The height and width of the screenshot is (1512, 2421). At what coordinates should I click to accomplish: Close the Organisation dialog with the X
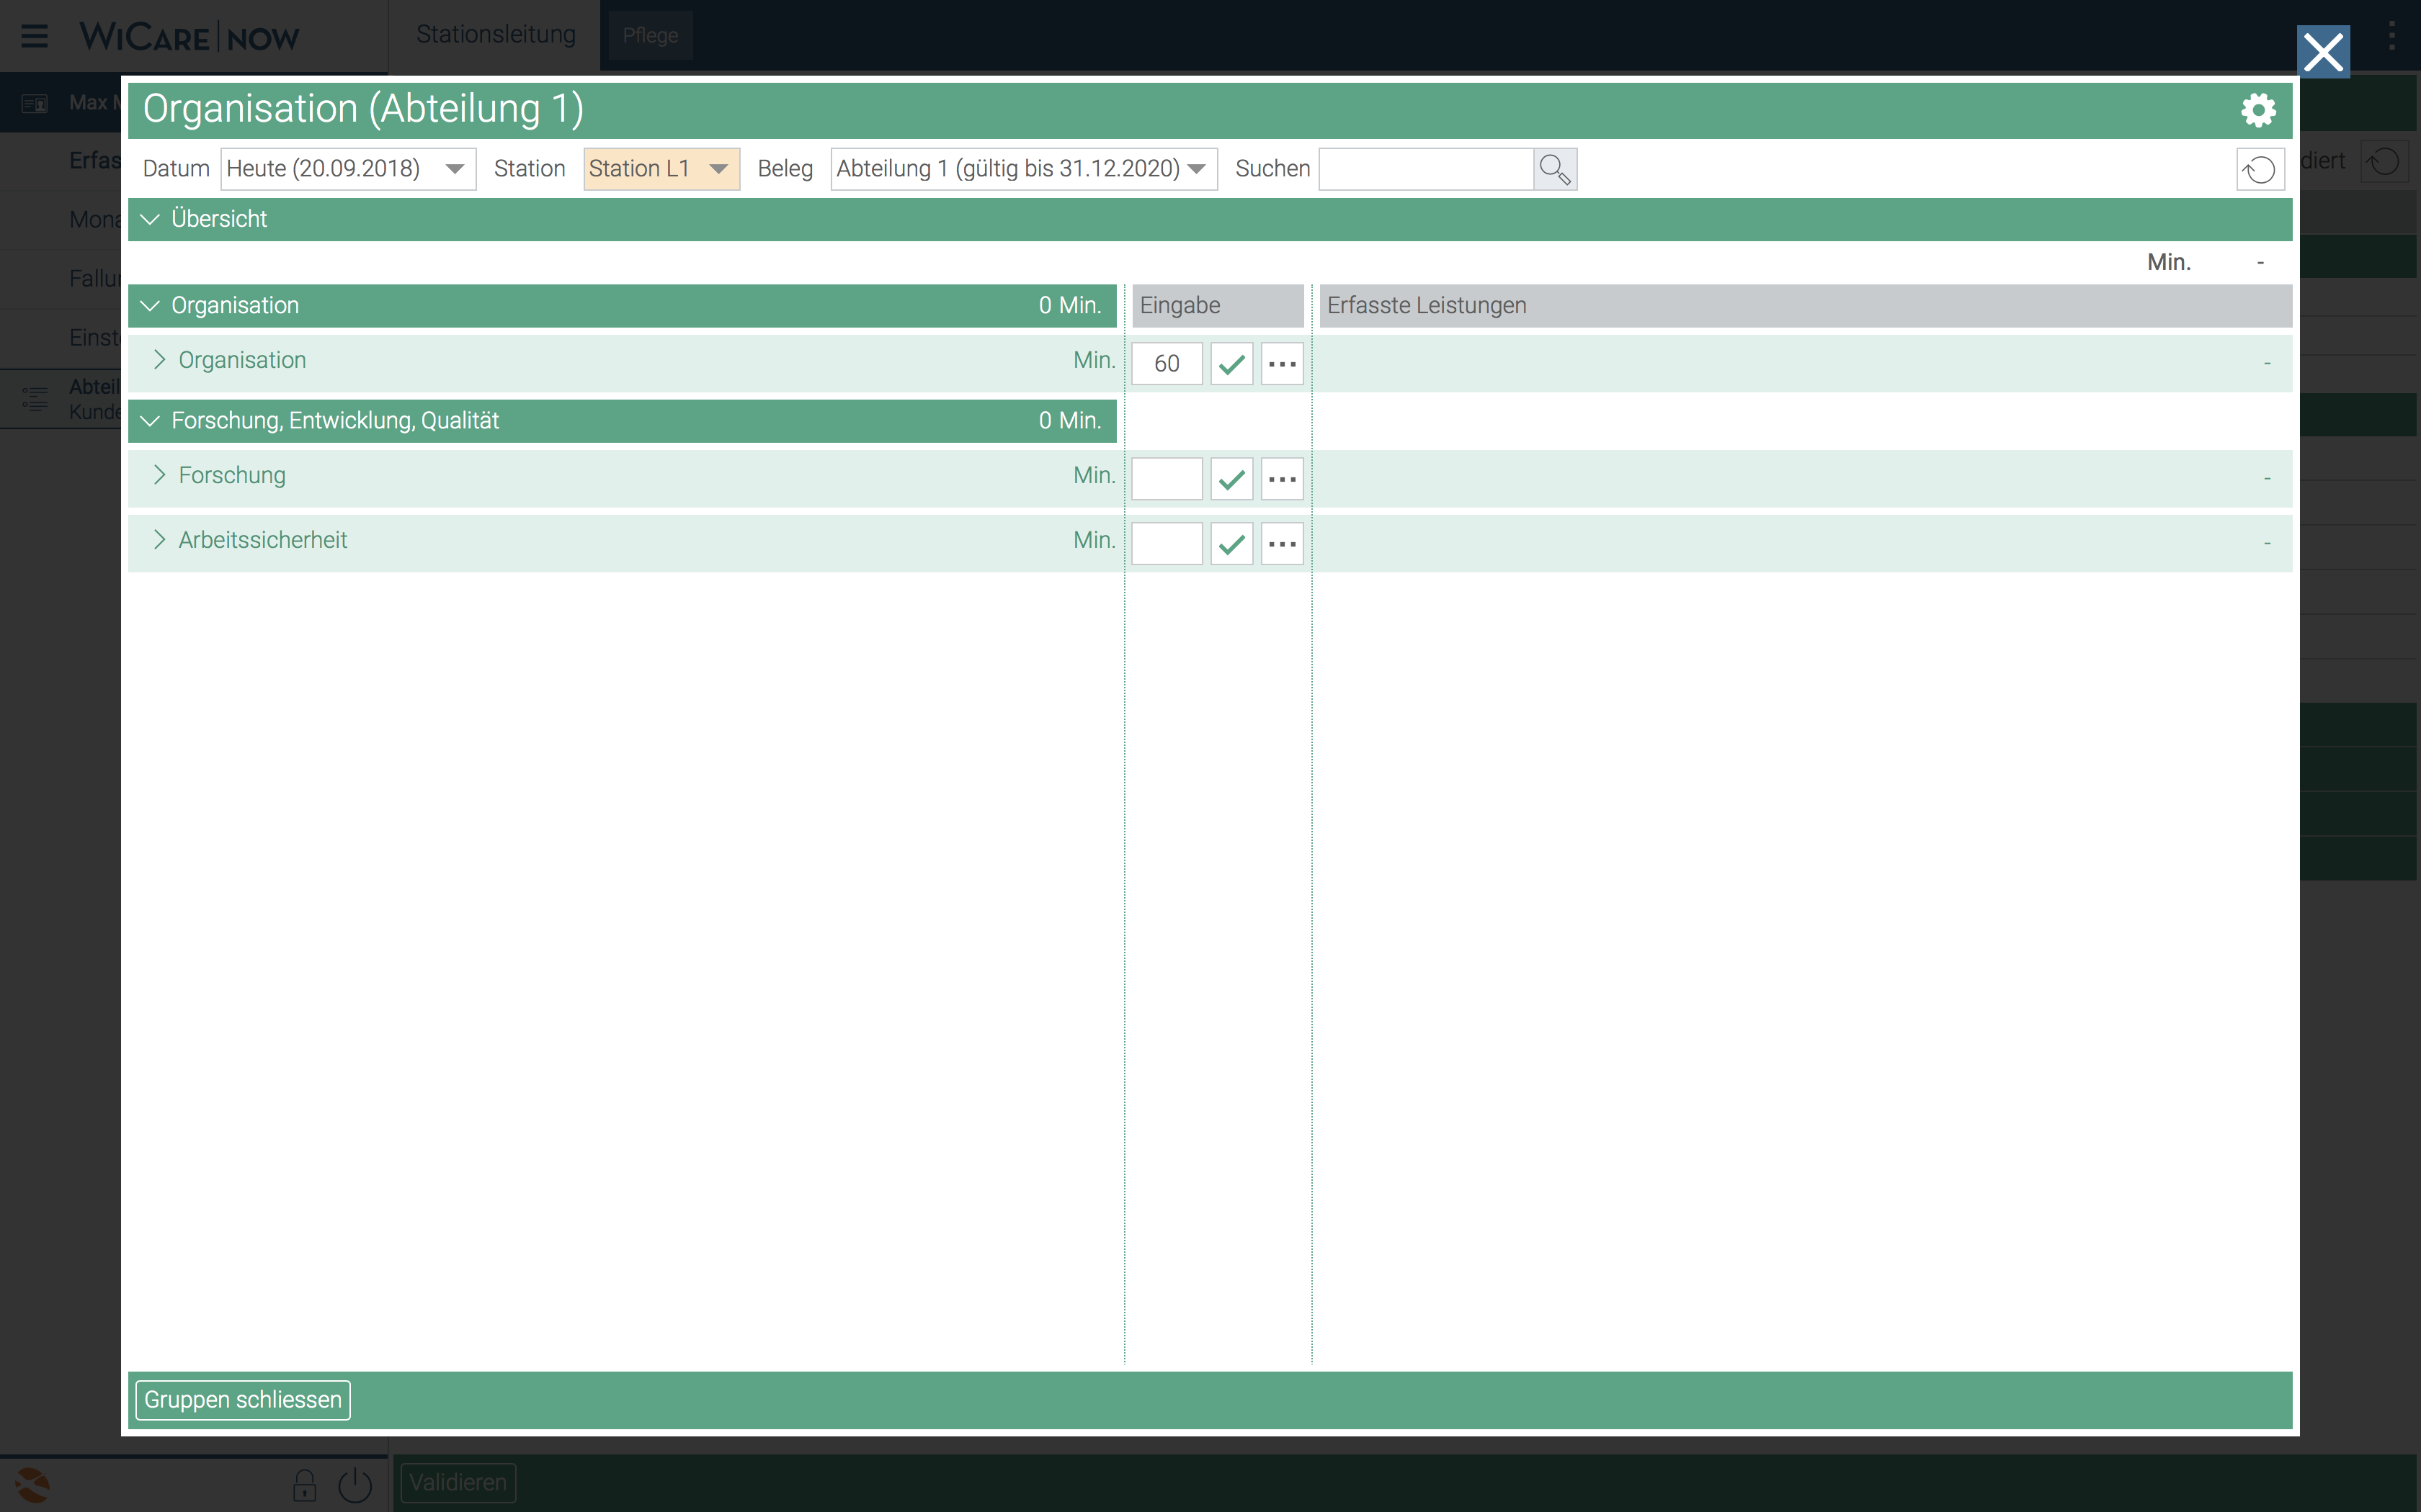(x=2322, y=52)
